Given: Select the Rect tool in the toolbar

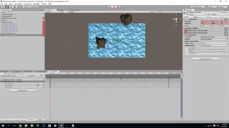Looking at the screenshot, I should coord(18,7).
